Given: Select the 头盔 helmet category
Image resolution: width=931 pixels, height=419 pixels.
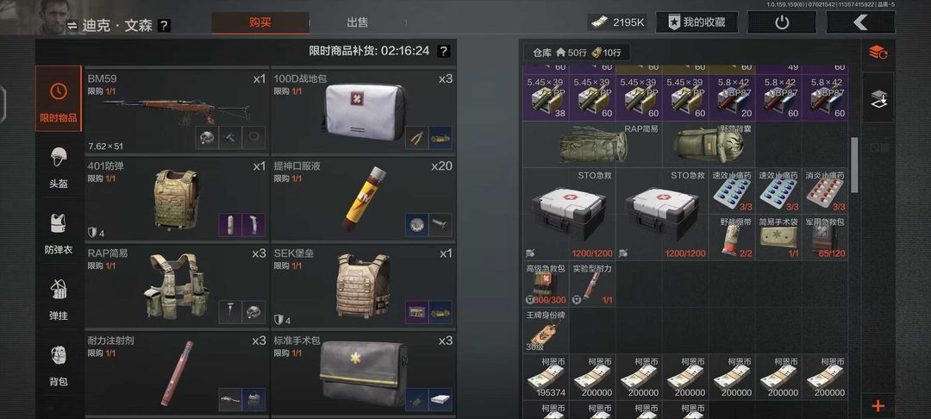Looking at the screenshot, I should 59,166.
